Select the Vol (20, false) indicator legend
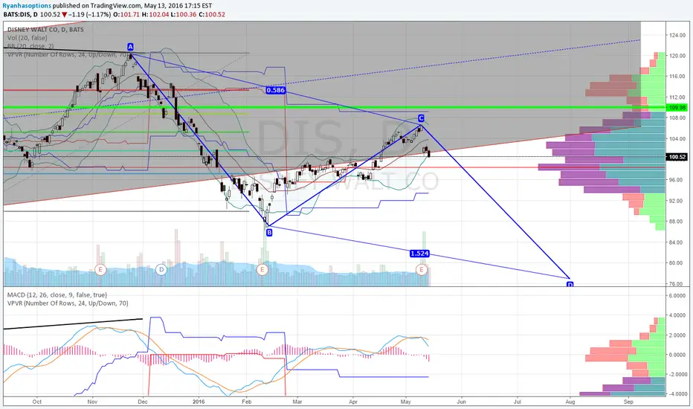Image resolution: width=693 pixels, height=409 pixels. coord(27,38)
